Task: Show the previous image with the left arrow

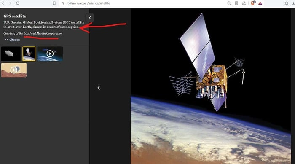Action: click(99, 88)
